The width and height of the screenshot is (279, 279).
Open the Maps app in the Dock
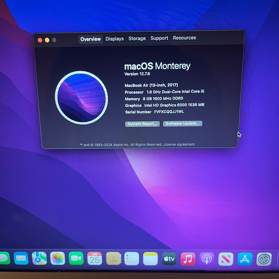(x=39, y=258)
